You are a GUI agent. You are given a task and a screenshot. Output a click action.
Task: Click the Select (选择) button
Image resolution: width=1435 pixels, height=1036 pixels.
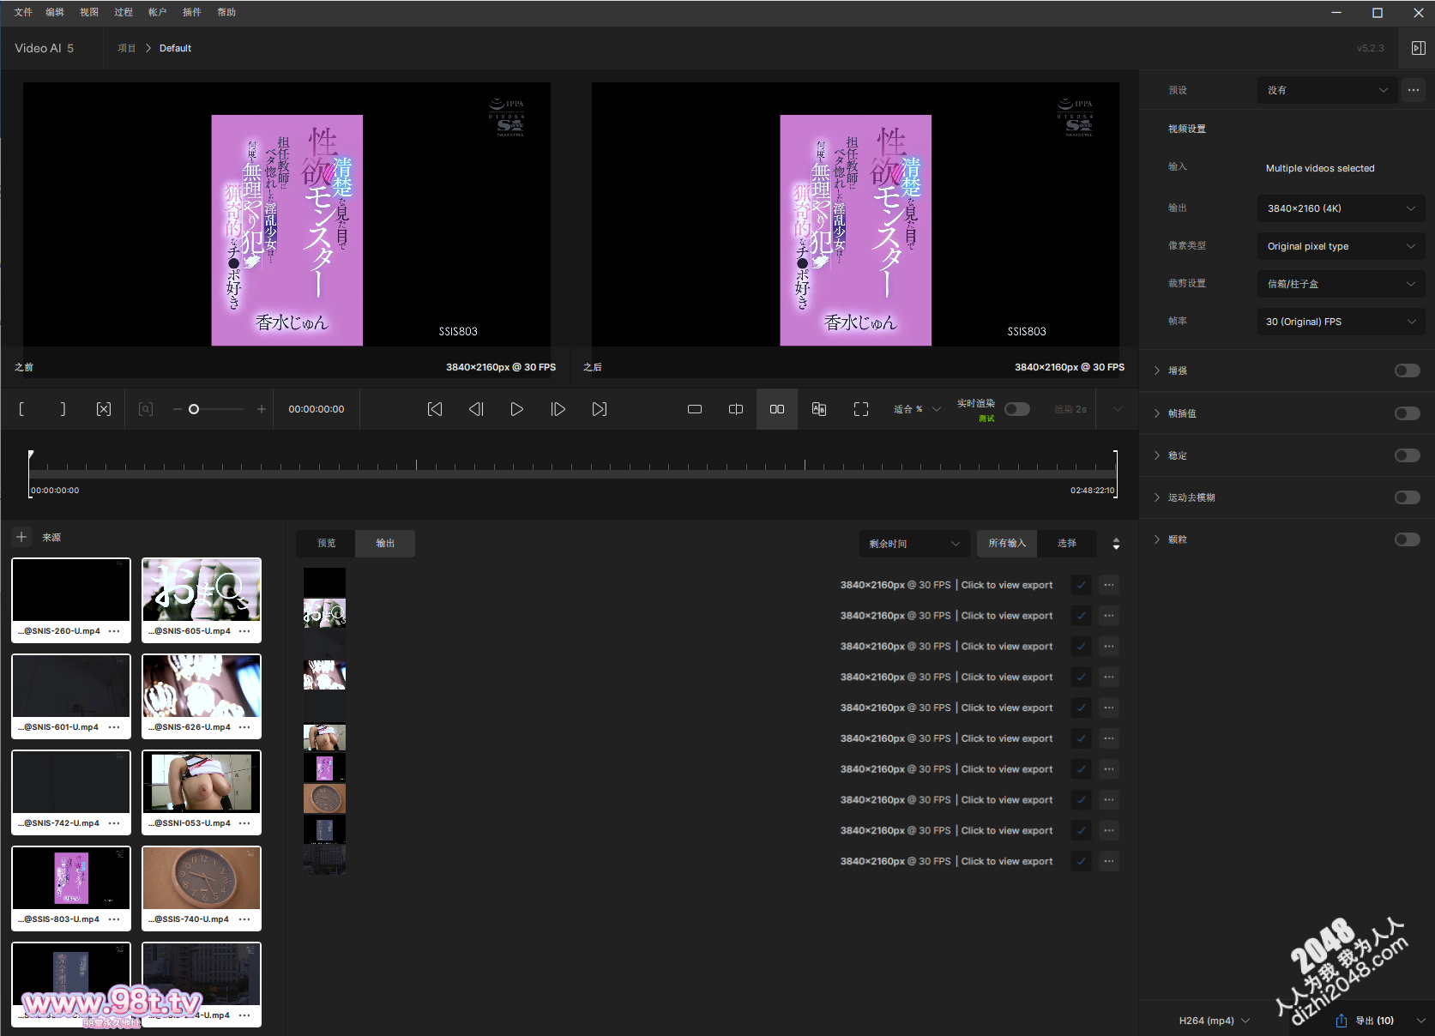tap(1067, 544)
